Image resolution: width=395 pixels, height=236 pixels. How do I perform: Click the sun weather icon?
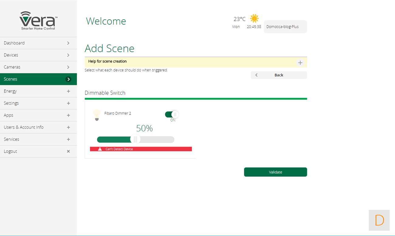click(x=254, y=18)
